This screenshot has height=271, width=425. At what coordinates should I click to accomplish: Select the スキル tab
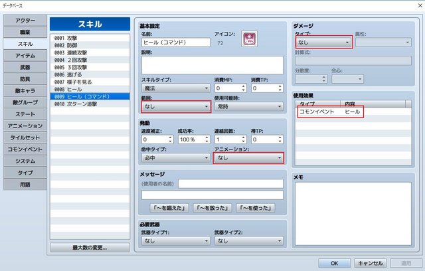pos(25,44)
